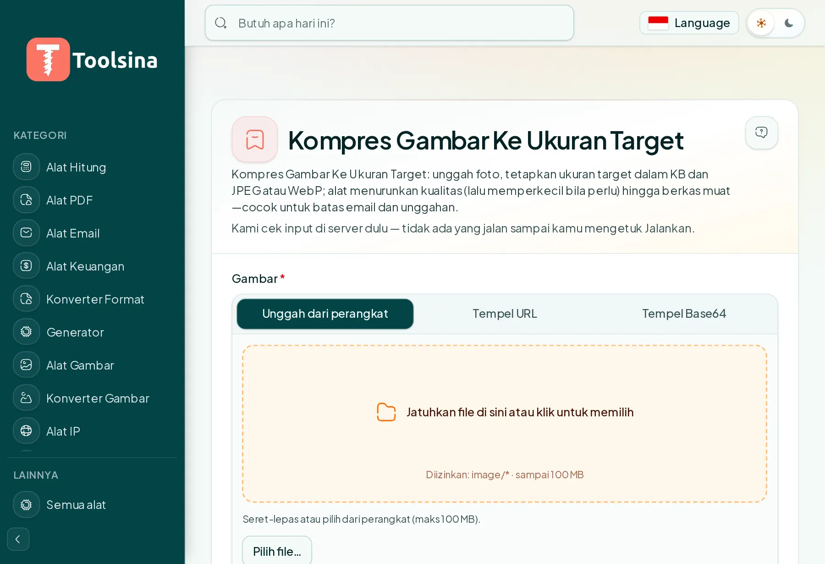Go to Semua alat link
This screenshot has height=564, width=825.
92,505
